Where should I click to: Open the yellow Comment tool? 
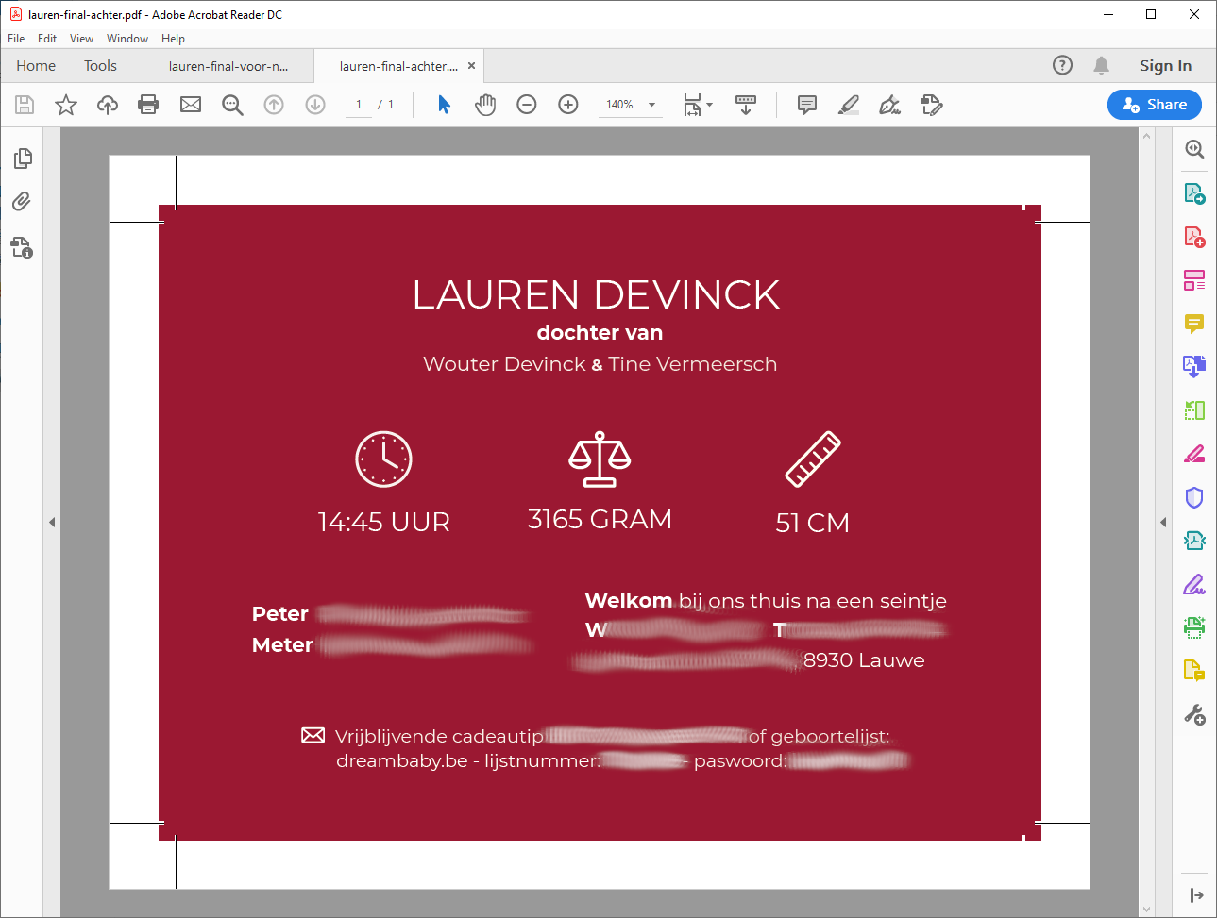[1194, 324]
